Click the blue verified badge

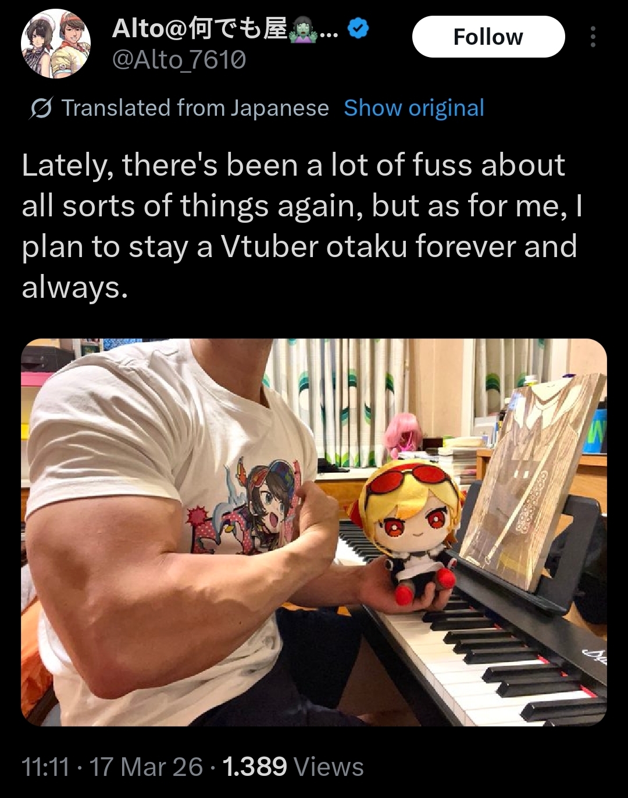pos(358,28)
